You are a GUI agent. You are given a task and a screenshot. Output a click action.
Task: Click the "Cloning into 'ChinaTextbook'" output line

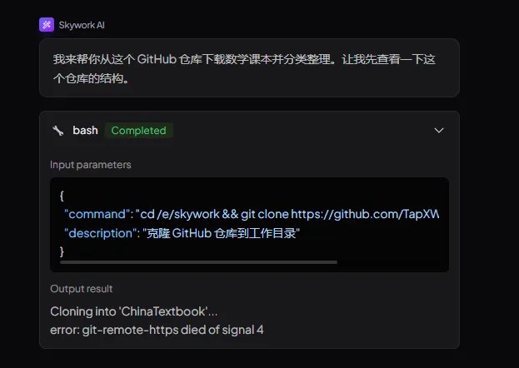[x=134, y=311]
